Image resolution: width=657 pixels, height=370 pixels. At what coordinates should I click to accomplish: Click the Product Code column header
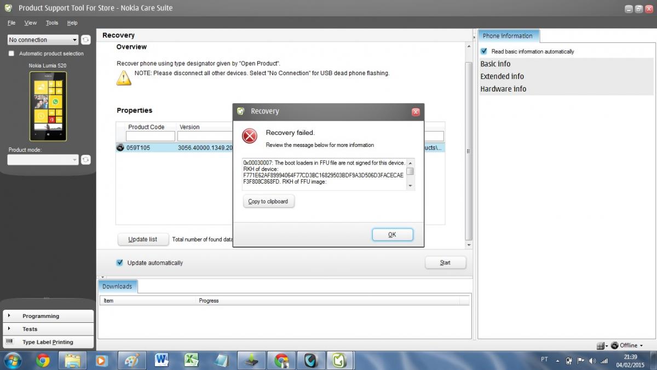(146, 127)
